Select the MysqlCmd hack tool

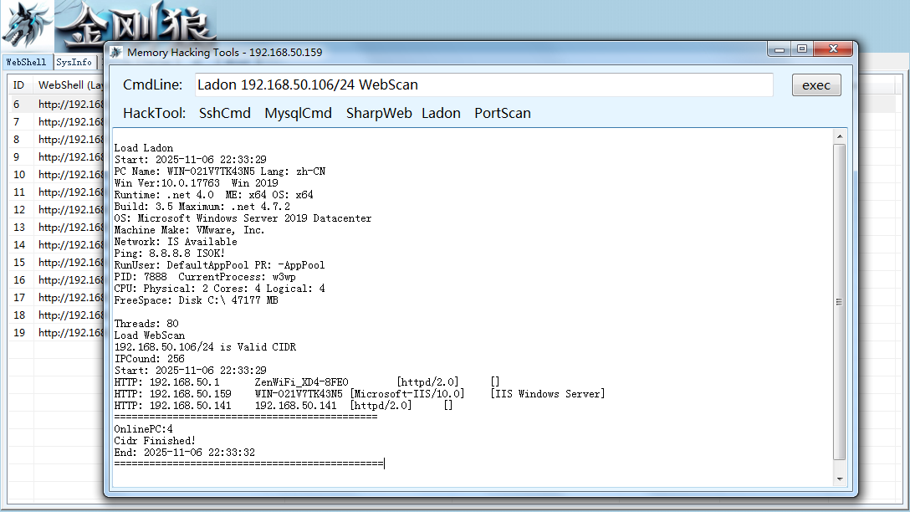pos(299,113)
